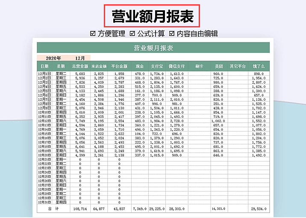The height and width of the screenshot is (218, 306).
Task: Select the 其它平台 column header
Action: (x=238, y=66)
